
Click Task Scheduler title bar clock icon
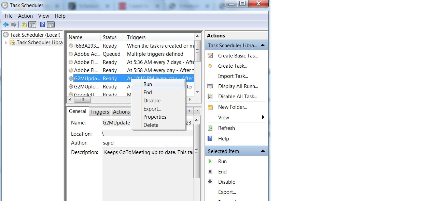5,5
